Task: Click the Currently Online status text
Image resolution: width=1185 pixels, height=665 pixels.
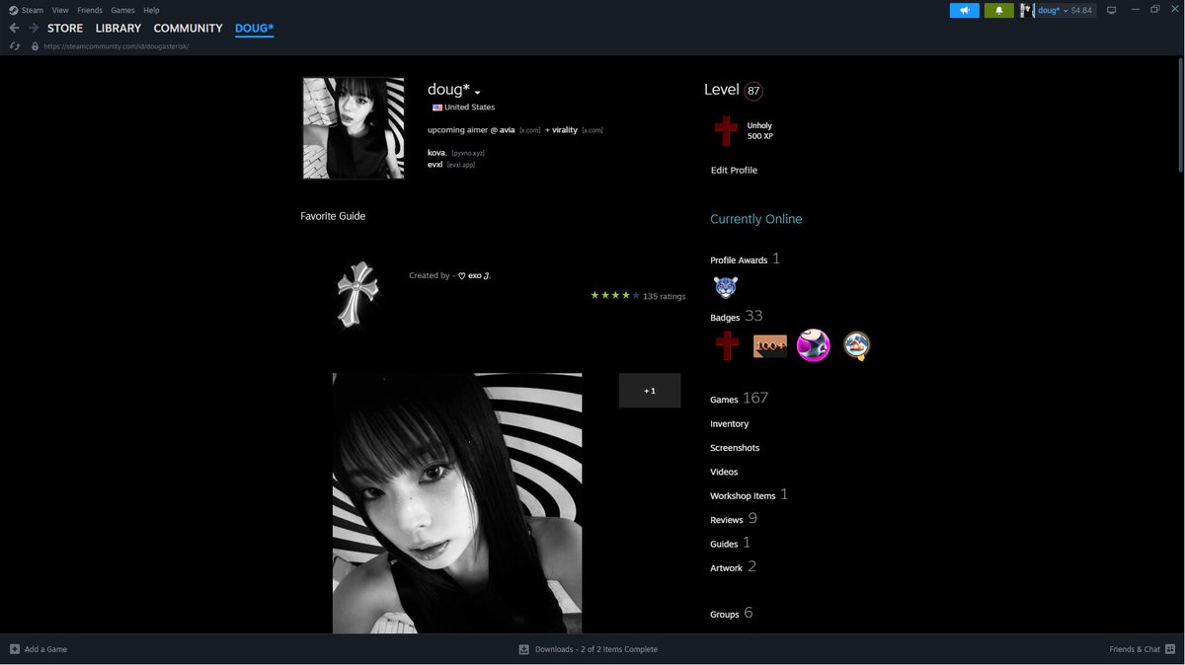Action: [756, 219]
